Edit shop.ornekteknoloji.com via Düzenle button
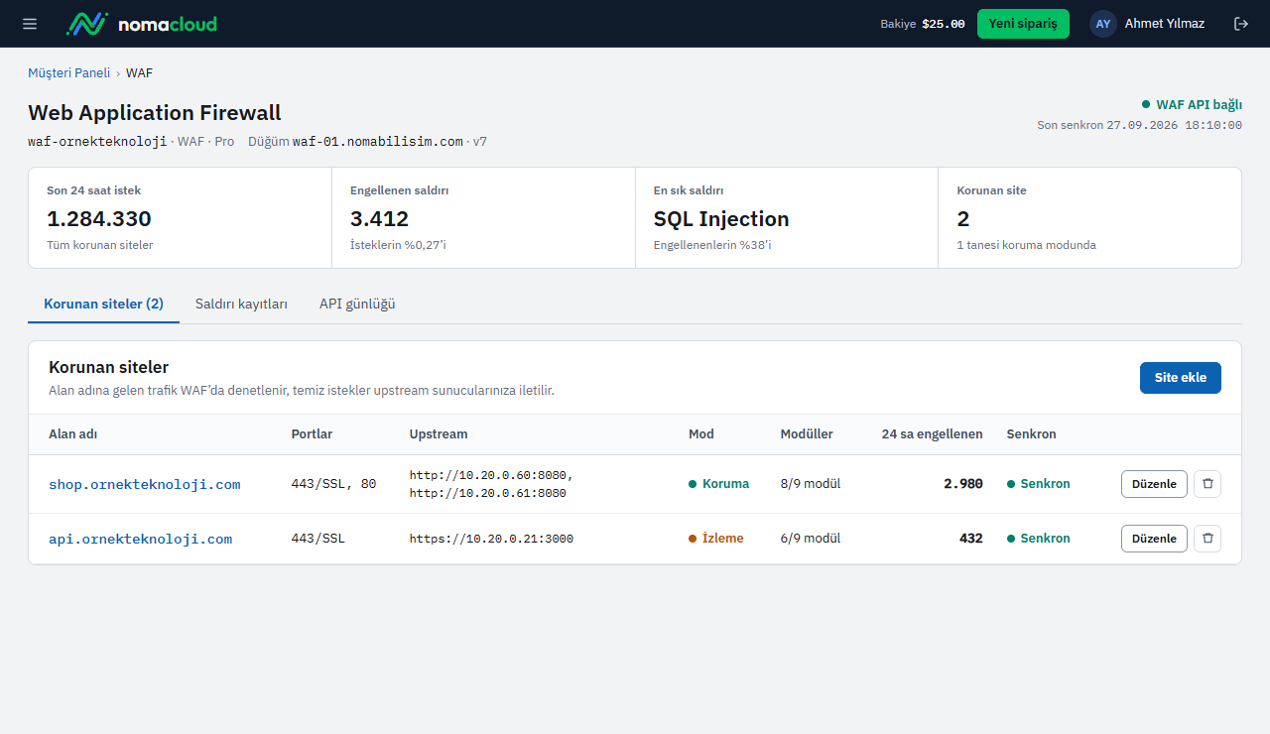Viewport: 1270px width, 734px height. tap(1154, 484)
